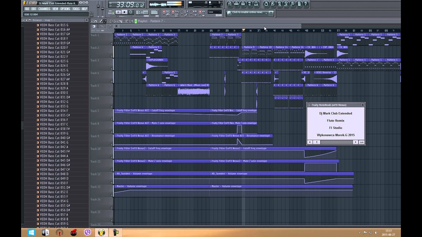422x237 pixels.
Task: Click the master volume slider handle
Action: click(x=98, y=6)
